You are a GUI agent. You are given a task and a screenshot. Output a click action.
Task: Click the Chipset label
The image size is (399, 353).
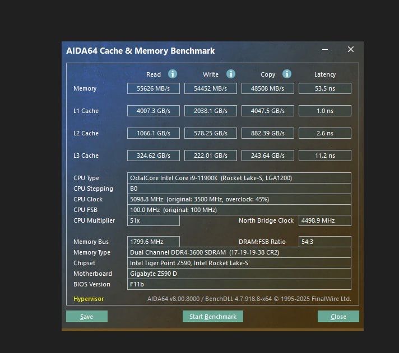[x=84, y=263]
